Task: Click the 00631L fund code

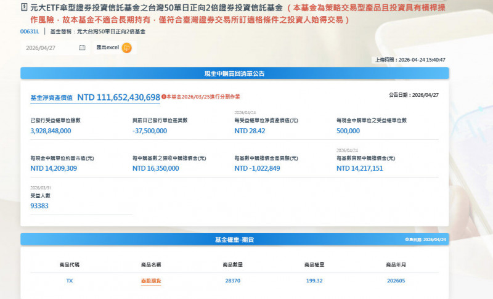Action: [29, 30]
